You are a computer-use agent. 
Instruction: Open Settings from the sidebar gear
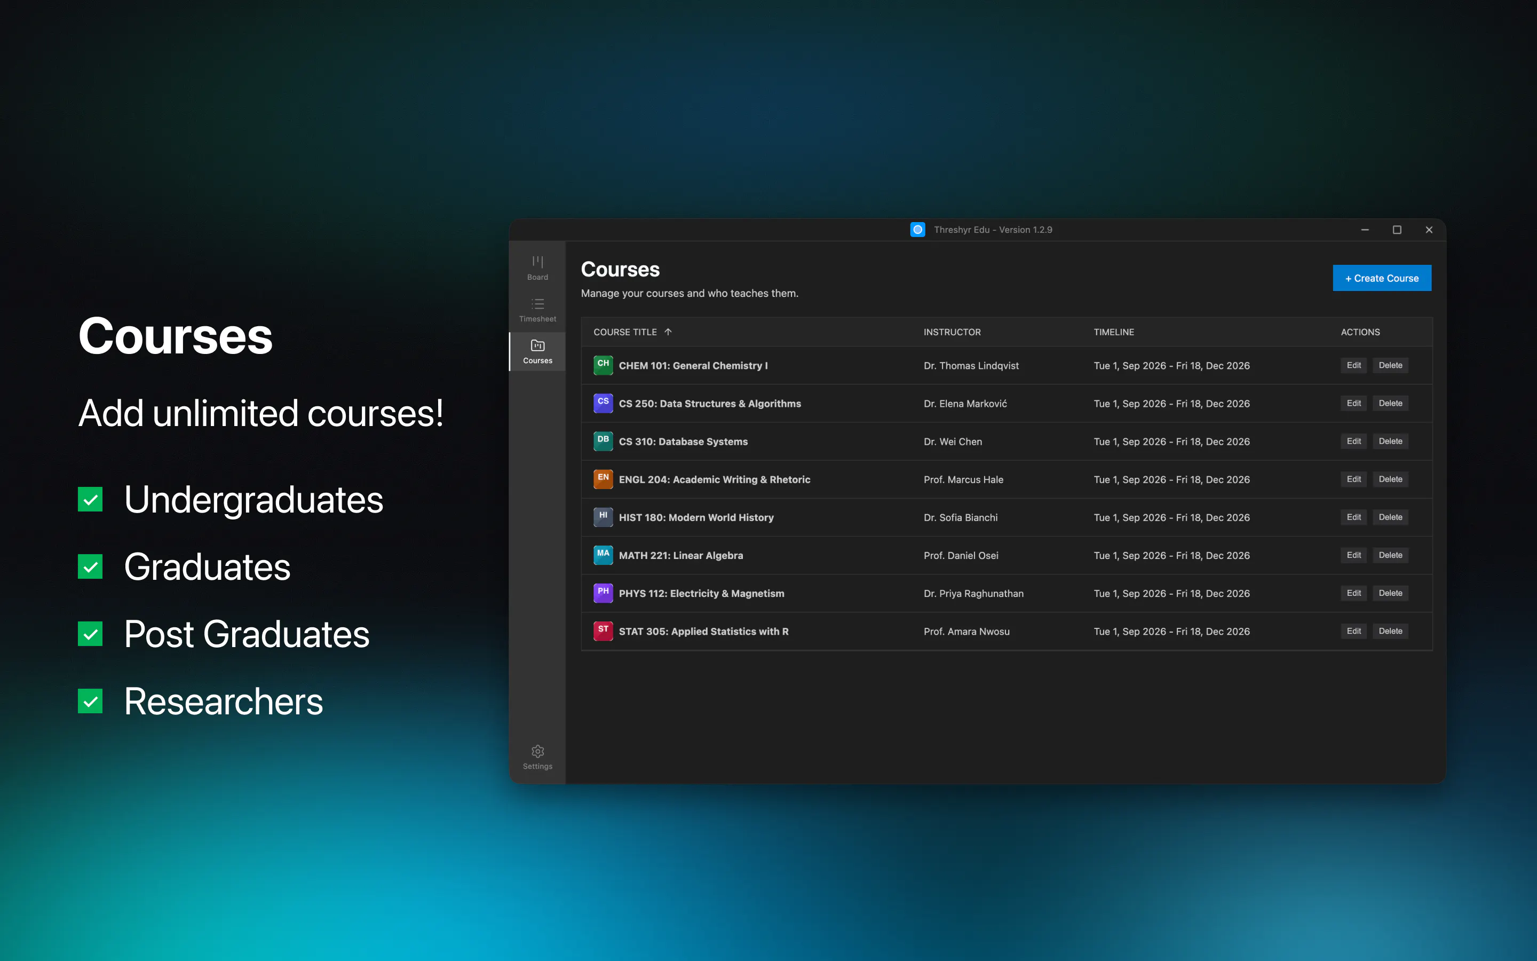point(537,757)
